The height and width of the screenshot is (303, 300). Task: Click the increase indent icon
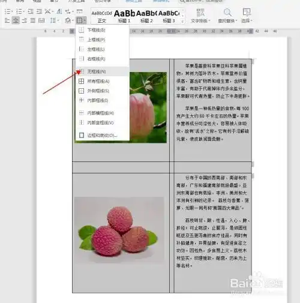pyautogui.click(x=39, y=11)
